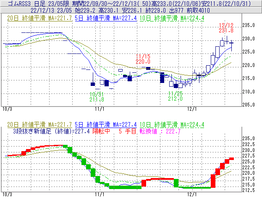
Task: Click the '222.5' axis label
Action: pos(249,167)
